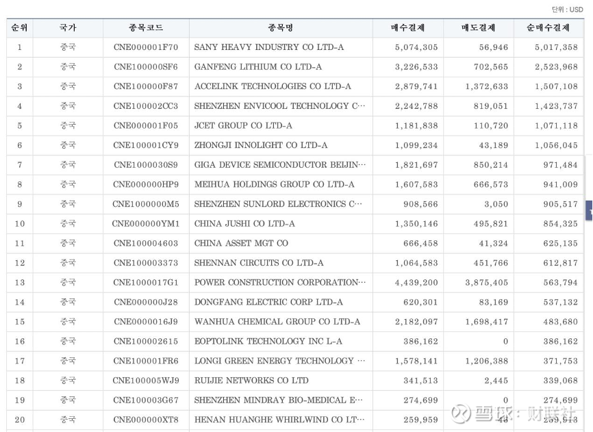Click stock code CNE100002CC3

146,106
